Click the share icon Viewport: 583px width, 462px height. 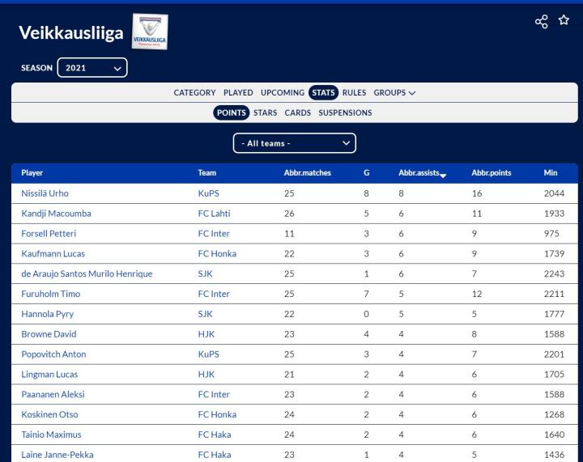coord(542,21)
